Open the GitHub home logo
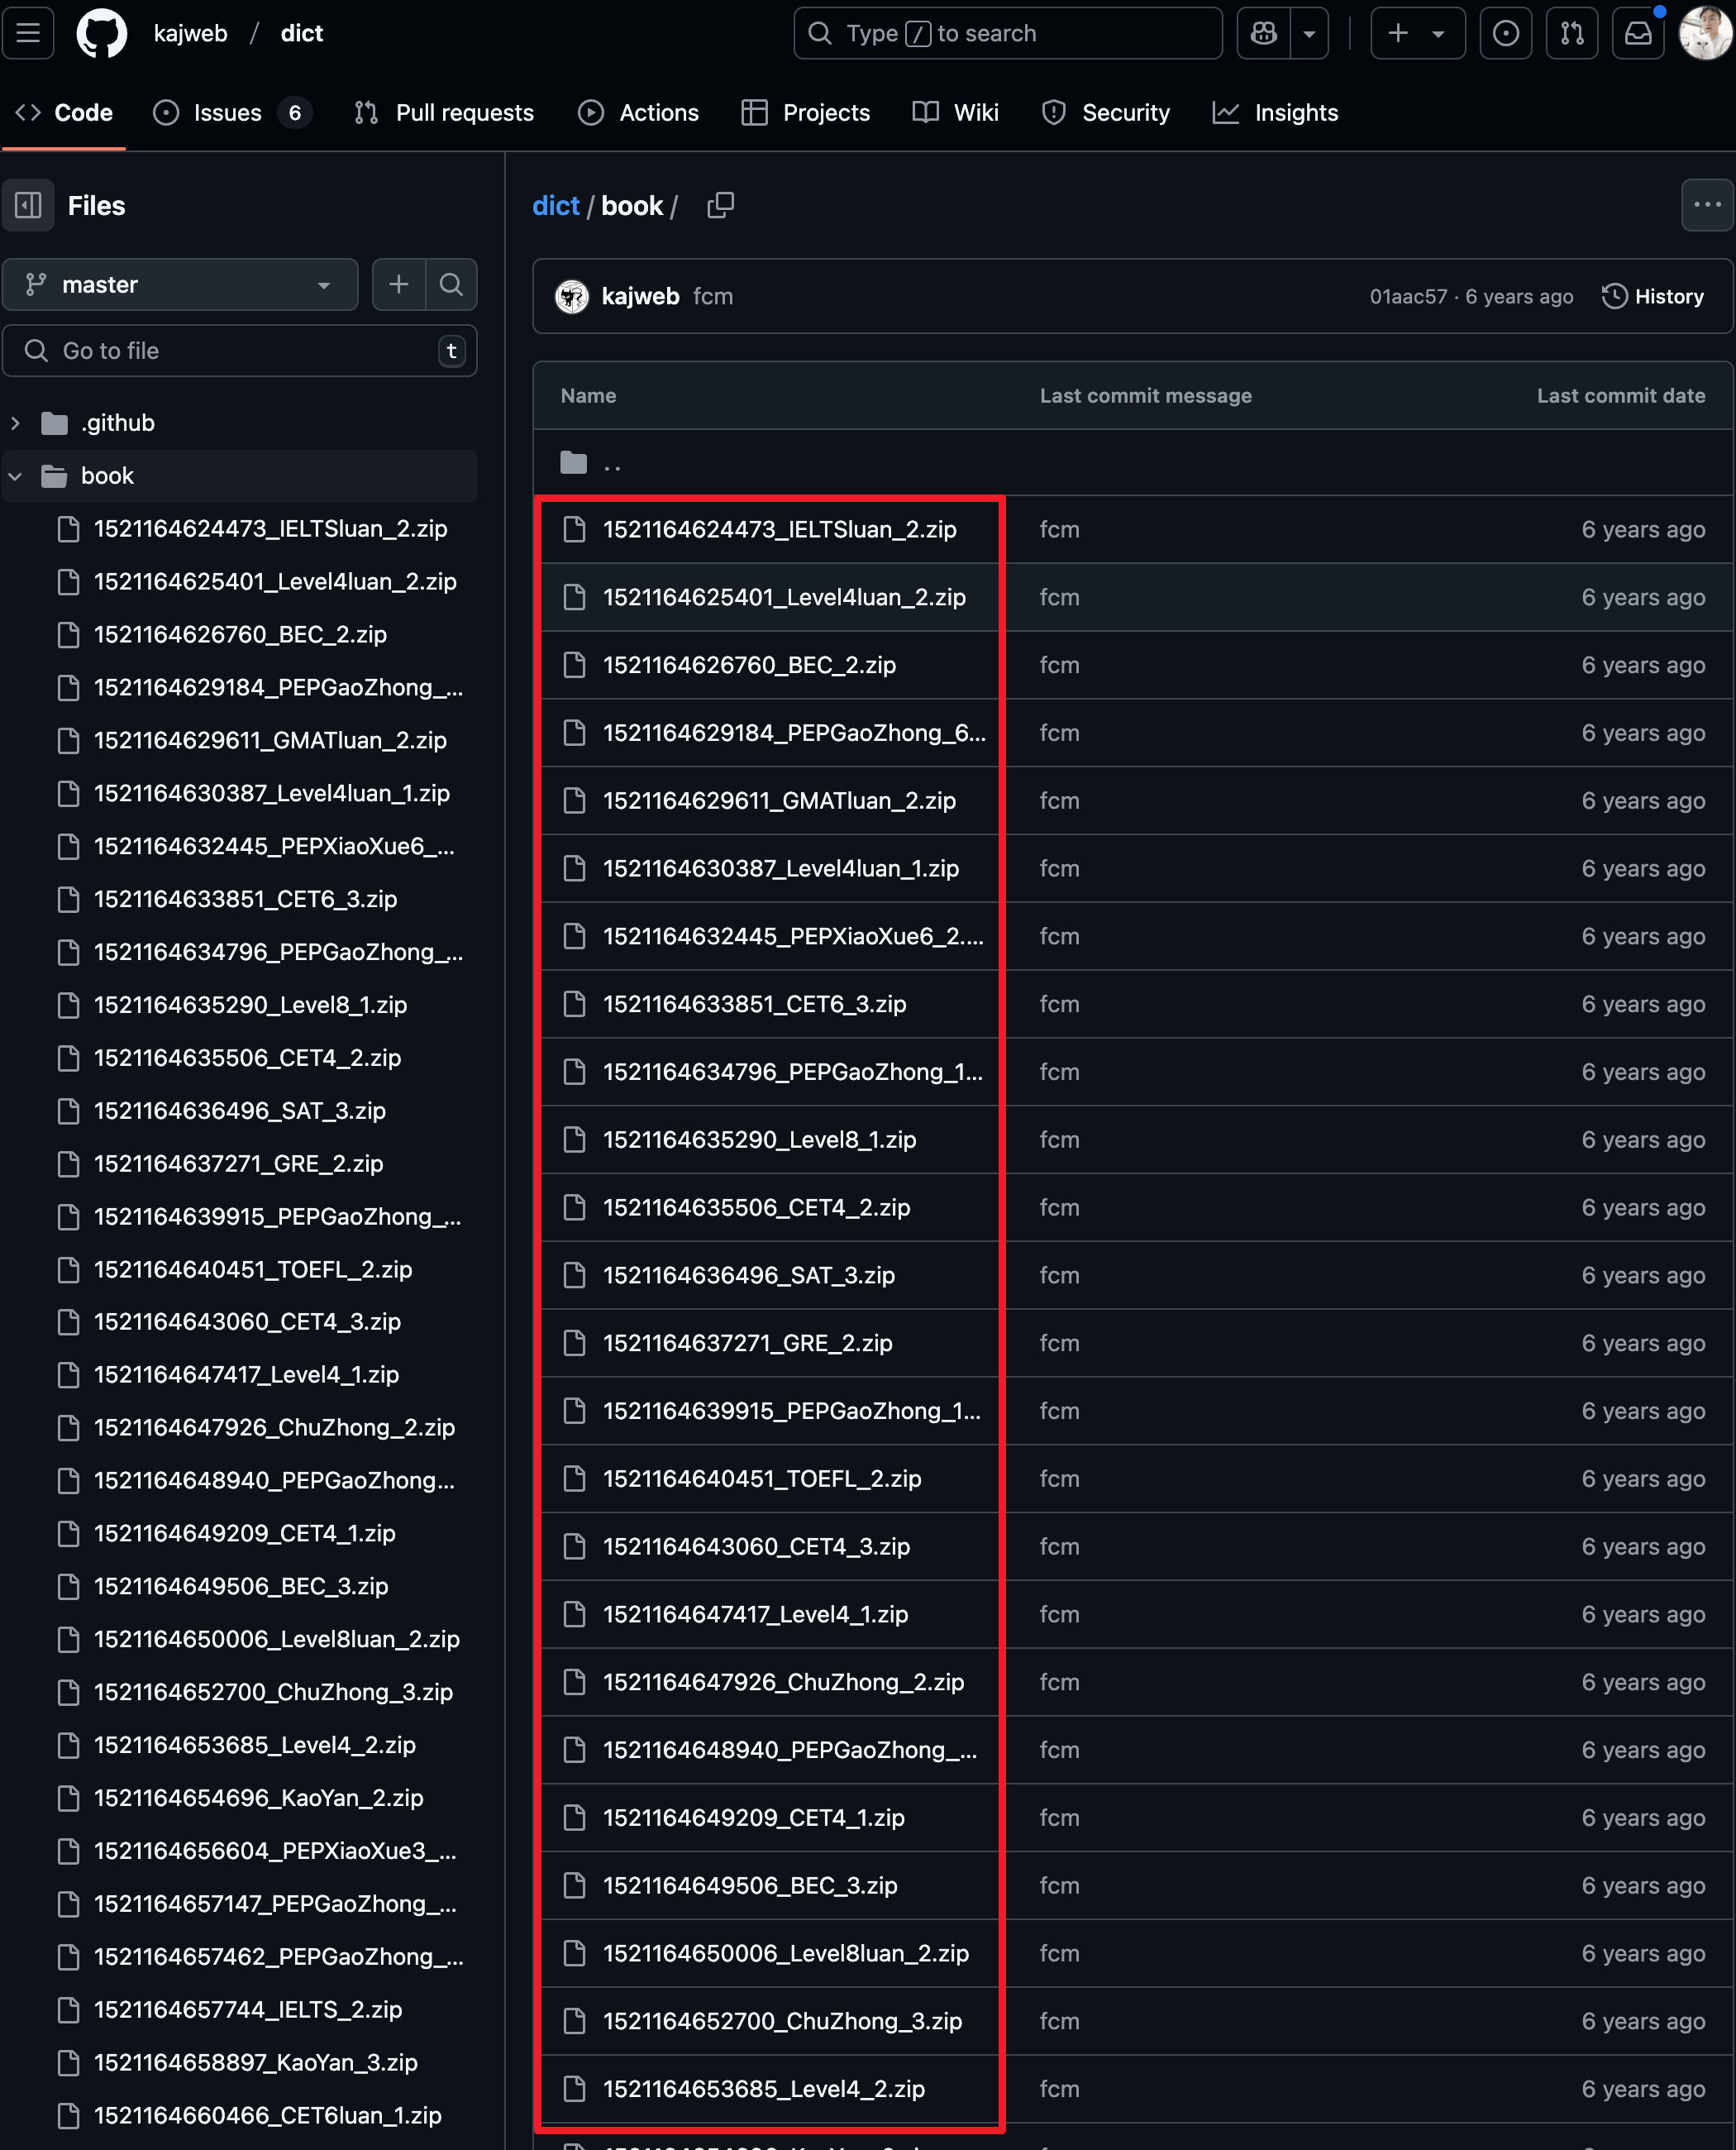1736x2150 pixels. [x=101, y=33]
